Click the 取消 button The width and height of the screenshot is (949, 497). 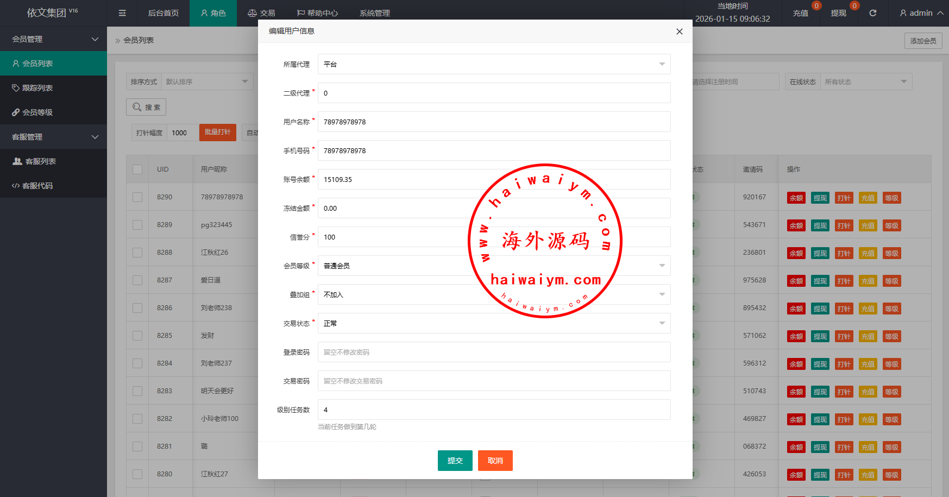495,461
